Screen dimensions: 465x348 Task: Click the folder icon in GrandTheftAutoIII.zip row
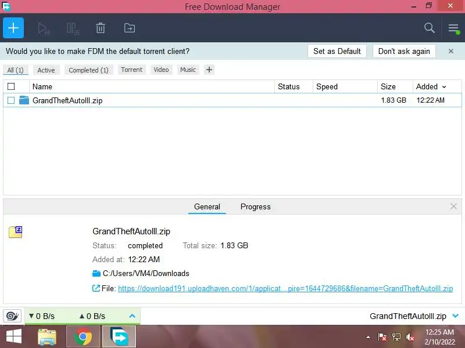click(x=24, y=100)
